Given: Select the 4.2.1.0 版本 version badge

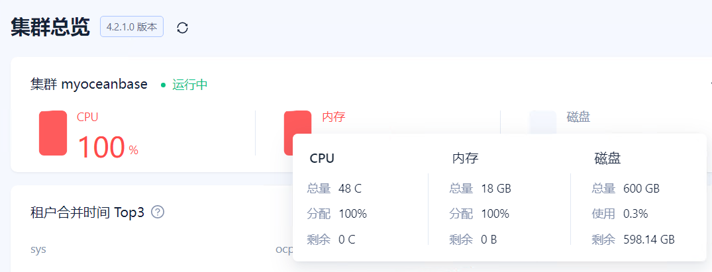Looking at the screenshot, I should point(132,26).
